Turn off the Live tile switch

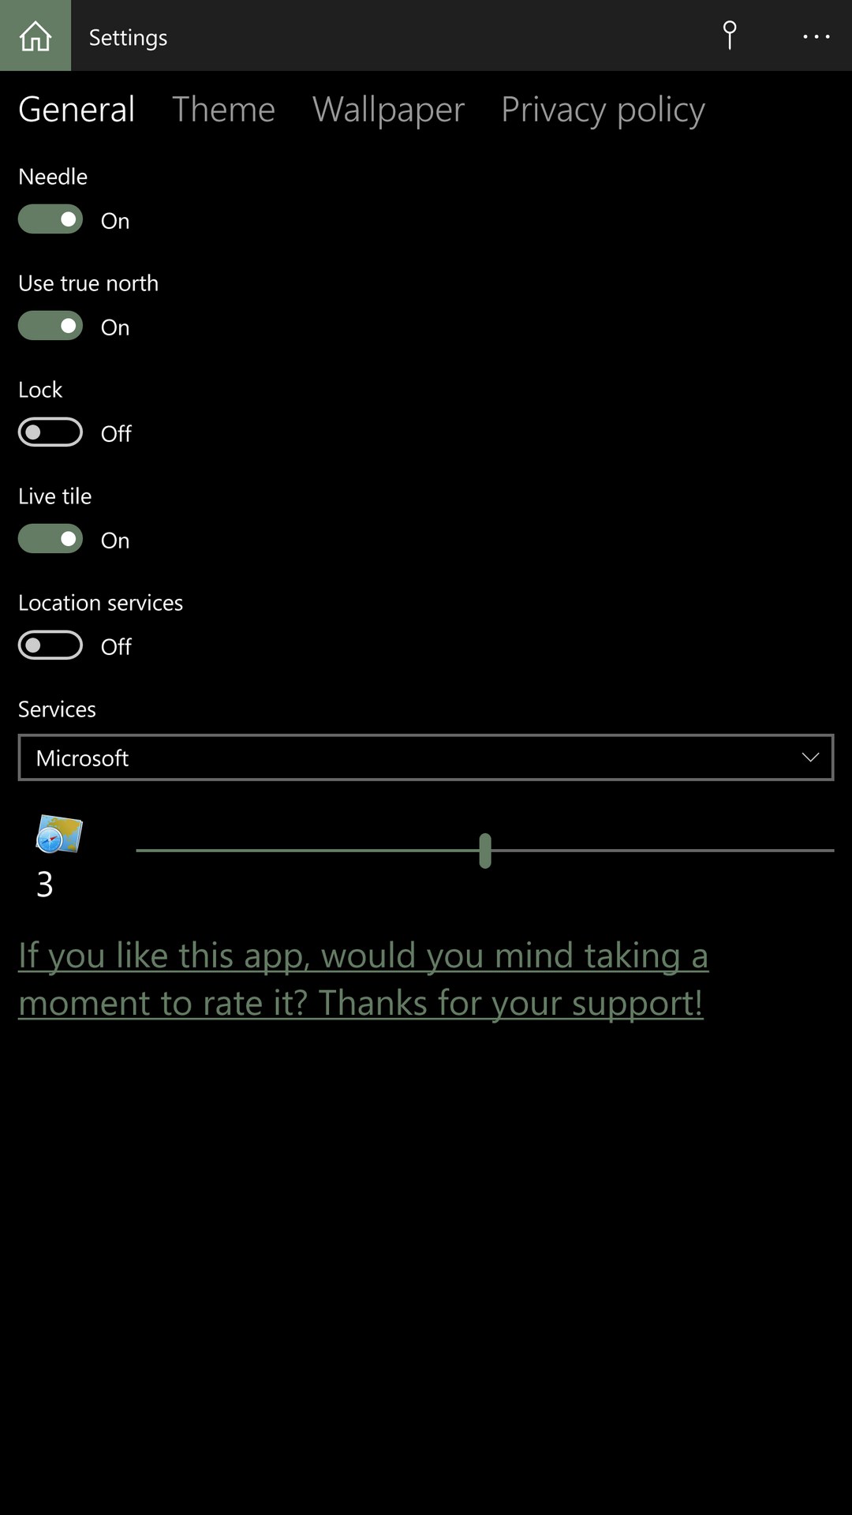click(50, 539)
